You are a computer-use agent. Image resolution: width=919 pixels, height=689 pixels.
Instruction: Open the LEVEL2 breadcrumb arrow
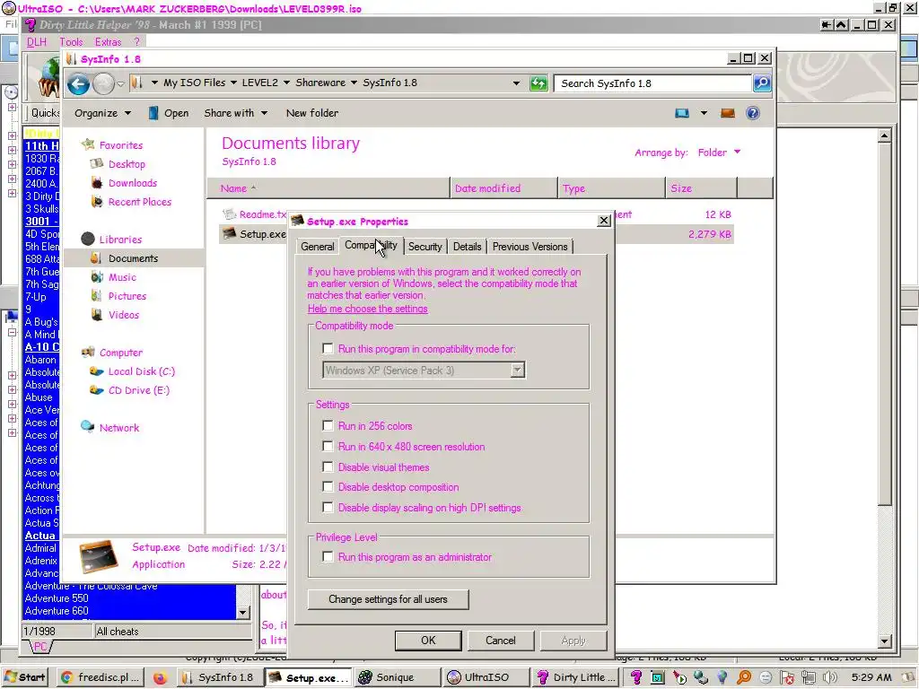pos(286,83)
